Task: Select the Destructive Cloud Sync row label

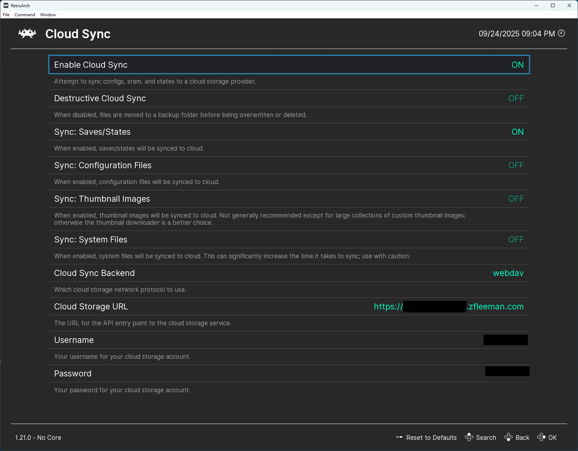Action: [x=100, y=98]
